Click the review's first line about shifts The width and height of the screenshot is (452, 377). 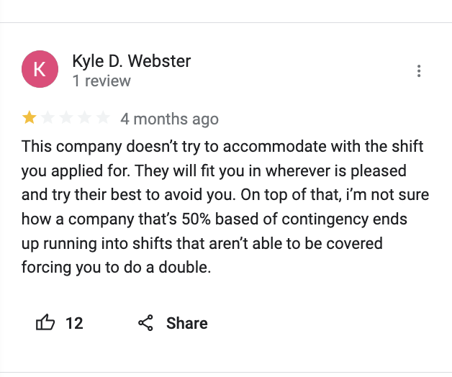tap(222, 147)
